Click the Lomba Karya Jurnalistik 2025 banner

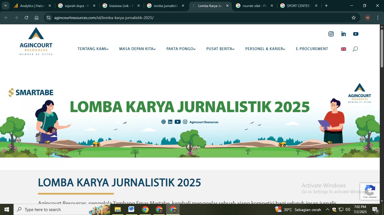(x=190, y=119)
